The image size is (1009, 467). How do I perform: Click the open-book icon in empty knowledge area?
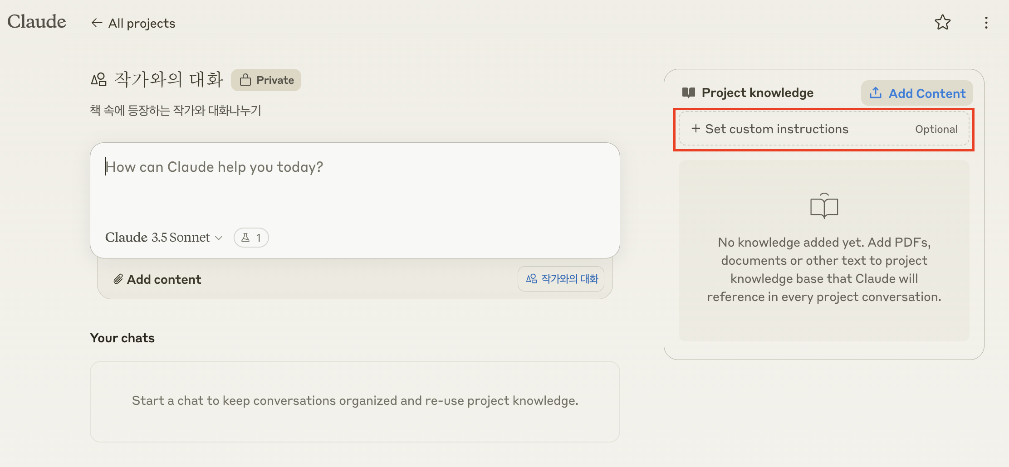click(824, 206)
